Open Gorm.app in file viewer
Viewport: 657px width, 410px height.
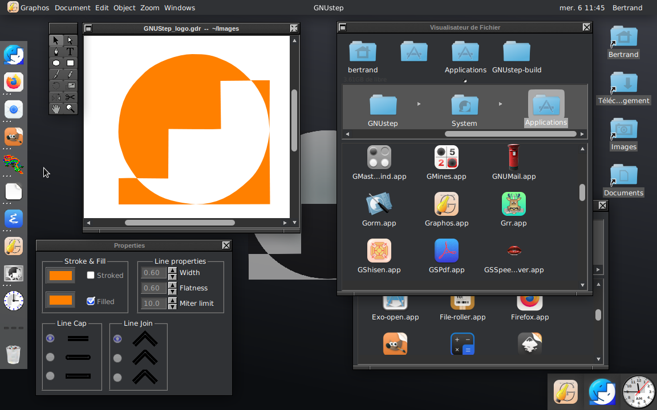pos(379,204)
